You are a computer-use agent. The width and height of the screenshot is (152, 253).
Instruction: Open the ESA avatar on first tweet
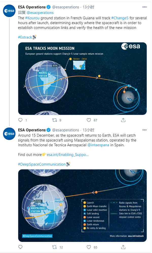(x=9, y=11)
